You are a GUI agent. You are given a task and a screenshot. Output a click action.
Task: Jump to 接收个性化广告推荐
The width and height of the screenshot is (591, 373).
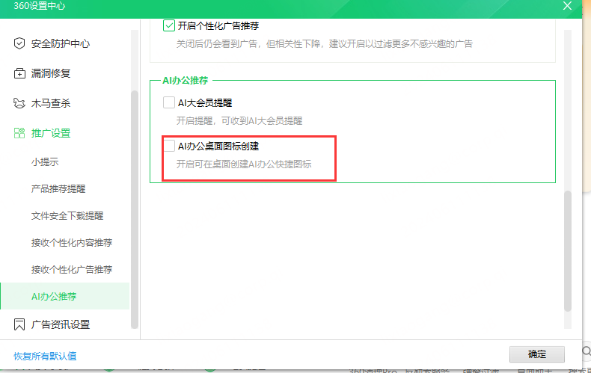72,269
